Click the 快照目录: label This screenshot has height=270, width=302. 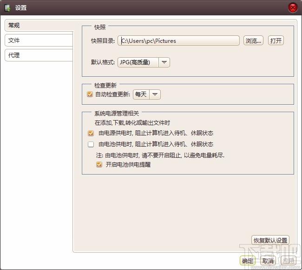(x=103, y=40)
